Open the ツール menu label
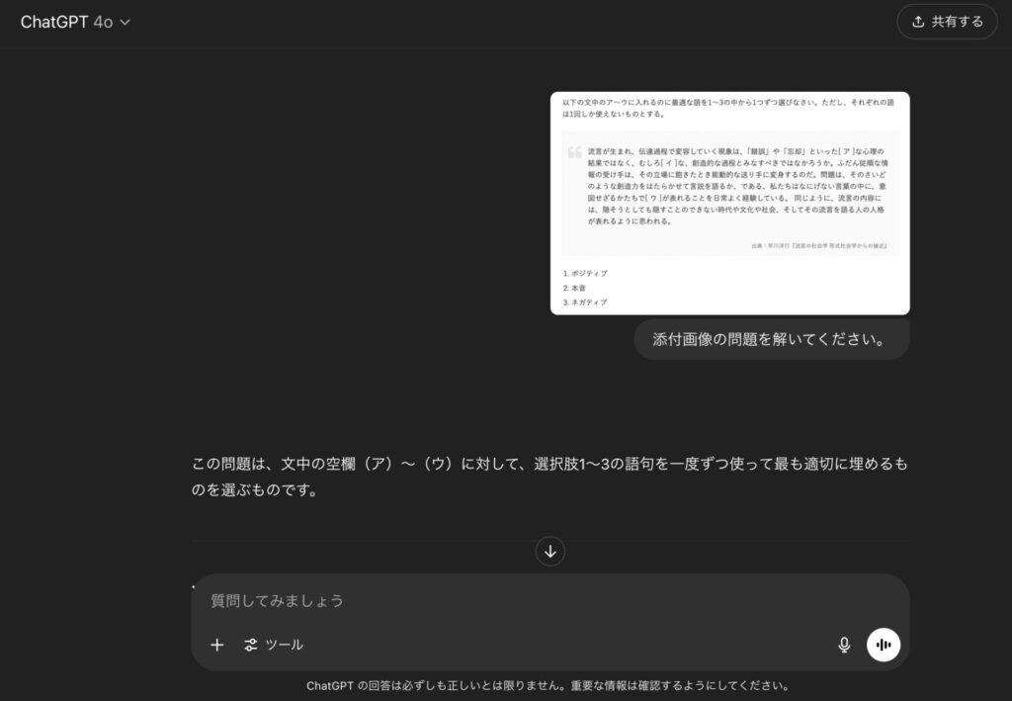1012x701 pixels. tap(285, 645)
